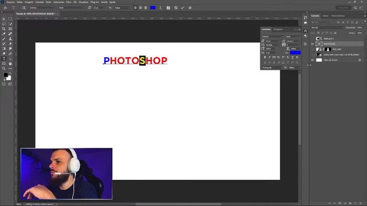This screenshot has width=367, height=206.
Task: Select the Gradient tool
Action: tap(4, 49)
